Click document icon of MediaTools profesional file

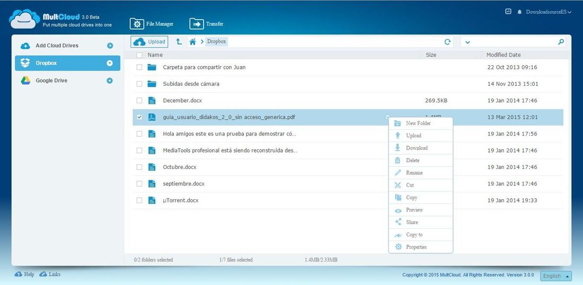pyautogui.click(x=152, y=150)
